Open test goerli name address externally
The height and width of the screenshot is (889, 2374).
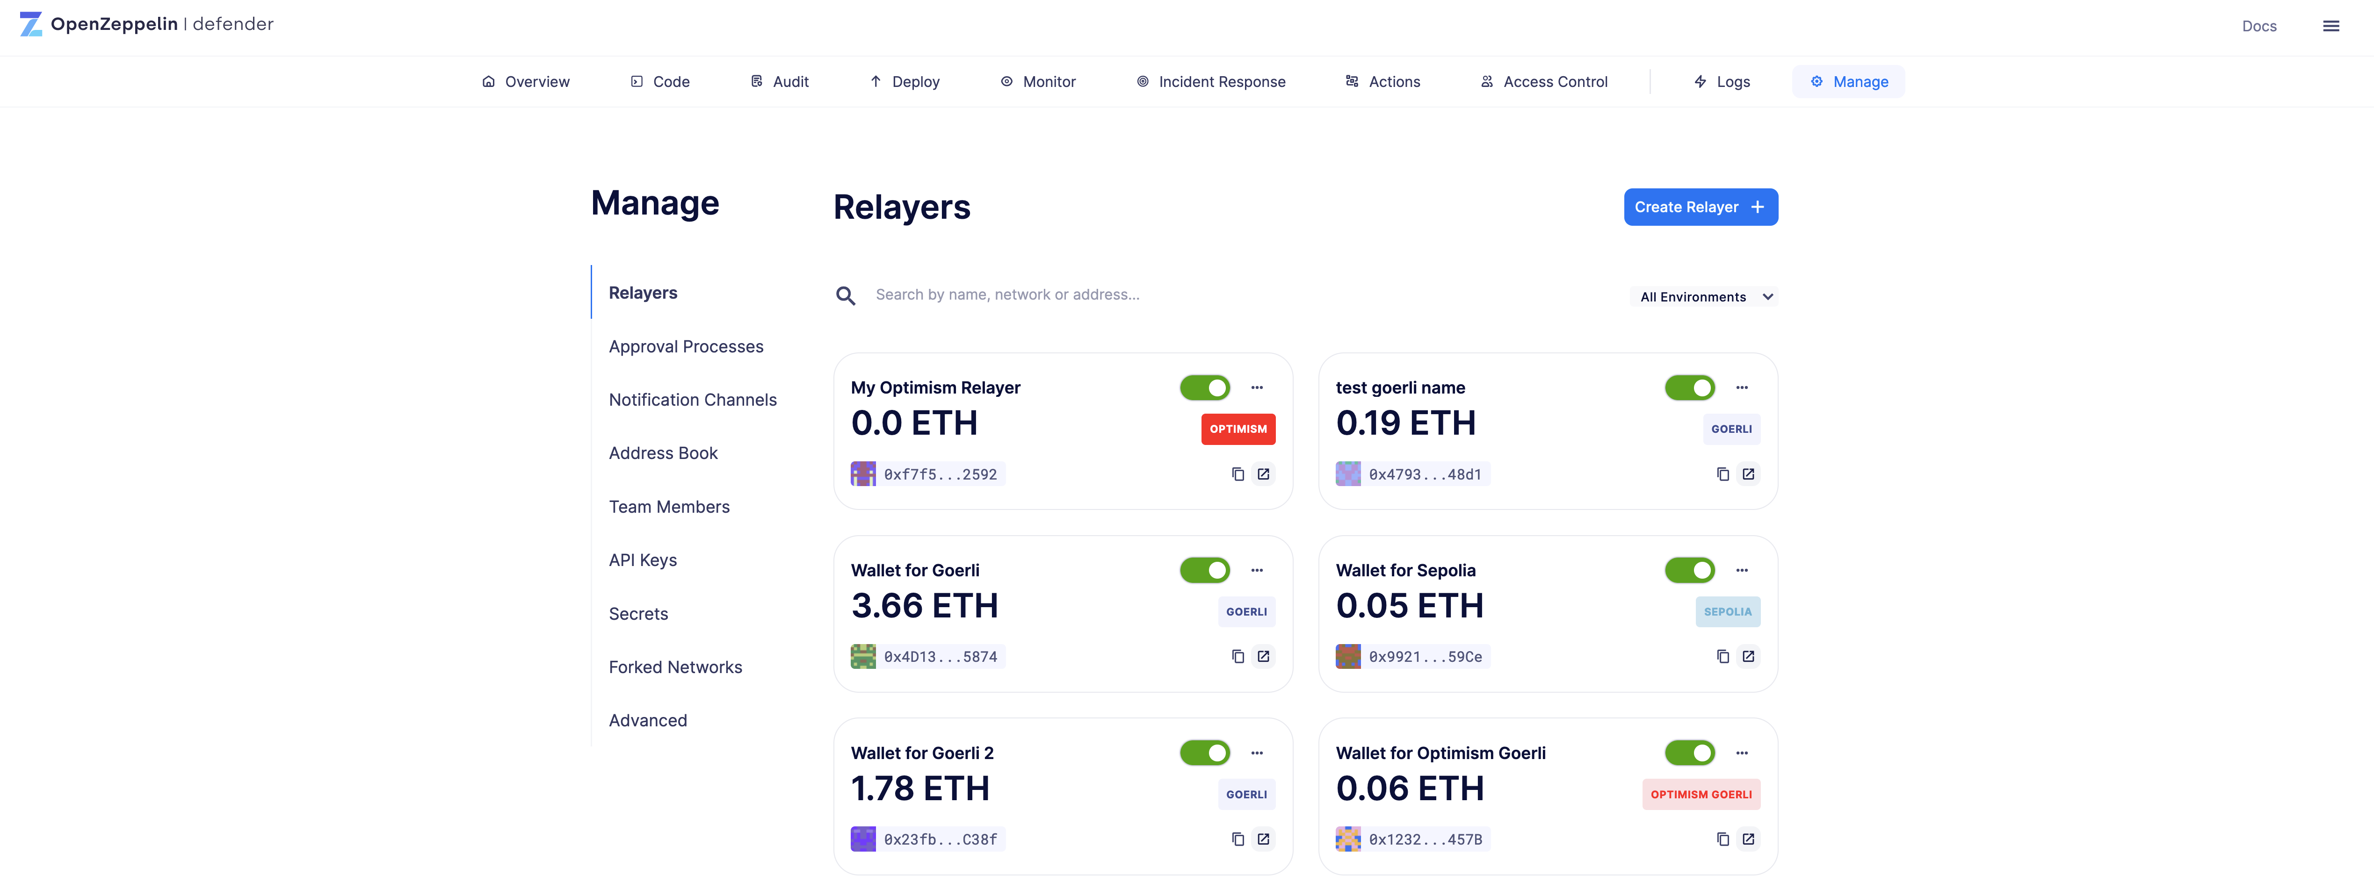point(1748,474)
